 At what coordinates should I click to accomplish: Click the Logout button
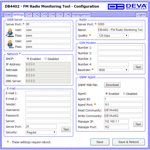pos(141,14)
